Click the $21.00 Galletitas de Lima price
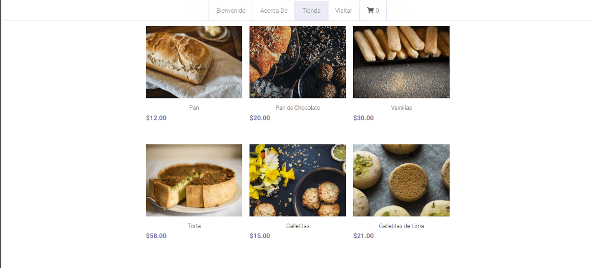 (x=363, y=236)
